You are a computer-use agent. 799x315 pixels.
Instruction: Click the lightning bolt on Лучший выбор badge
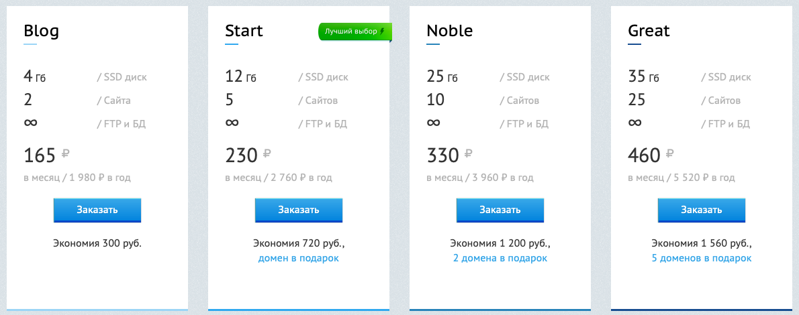pyautogui.click(x=383, y=31)
